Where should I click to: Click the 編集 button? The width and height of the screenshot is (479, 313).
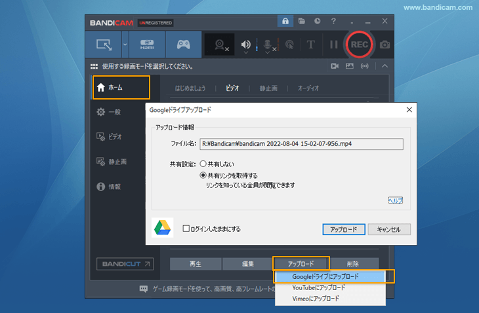point(248,264)
